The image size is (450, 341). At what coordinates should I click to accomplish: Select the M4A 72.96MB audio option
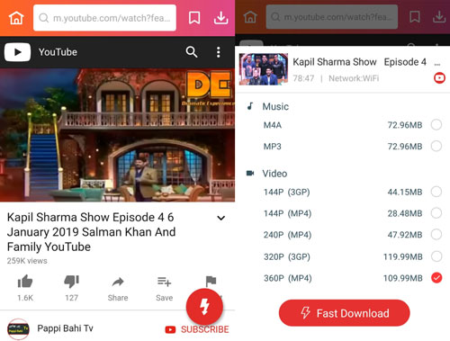click(436, 125)
